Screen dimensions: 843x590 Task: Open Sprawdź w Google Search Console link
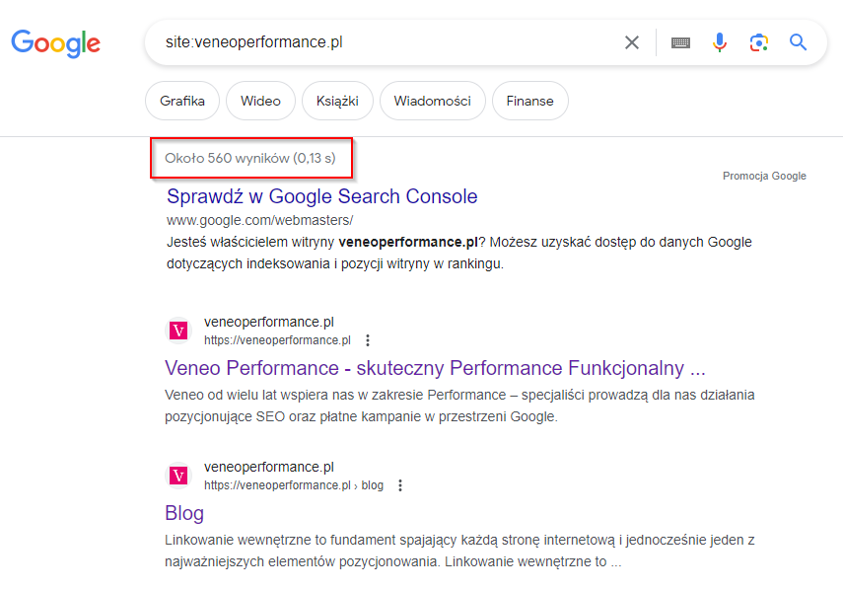322,197
